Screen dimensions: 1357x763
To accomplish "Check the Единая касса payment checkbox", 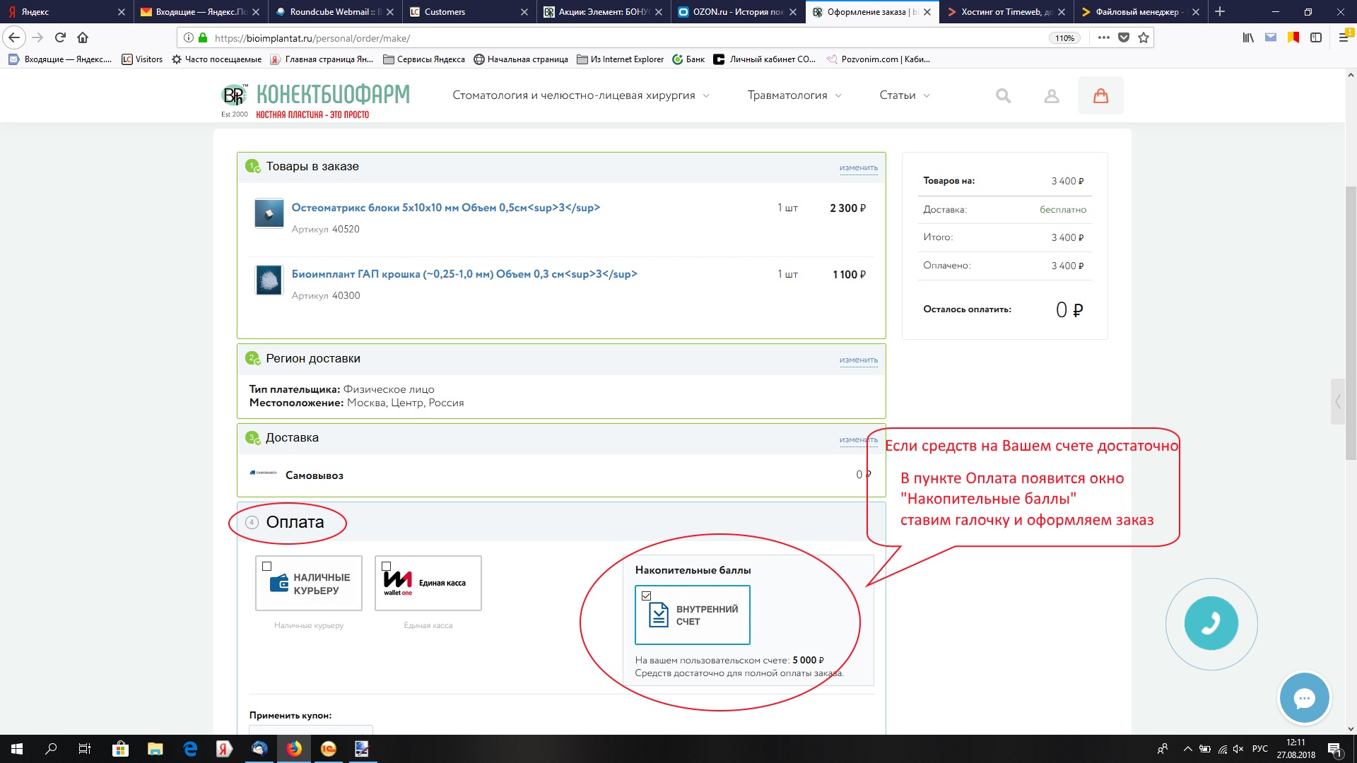I will pyautogui.click(x=387, y=567).
